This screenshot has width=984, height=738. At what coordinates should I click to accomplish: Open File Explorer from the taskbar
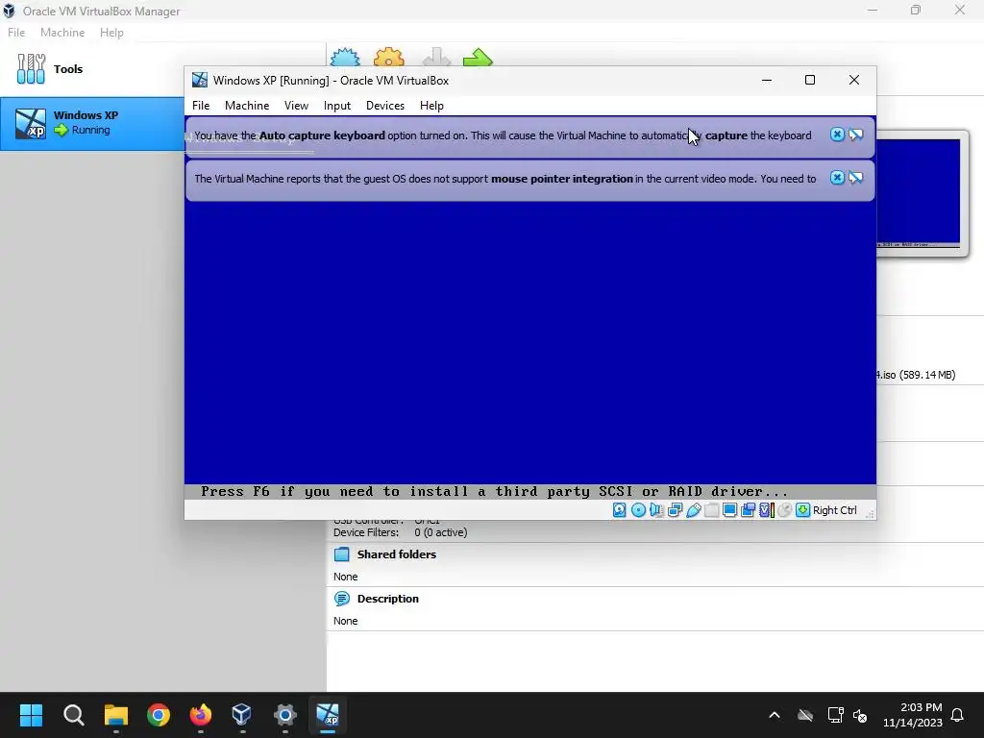tap(116, 715)
